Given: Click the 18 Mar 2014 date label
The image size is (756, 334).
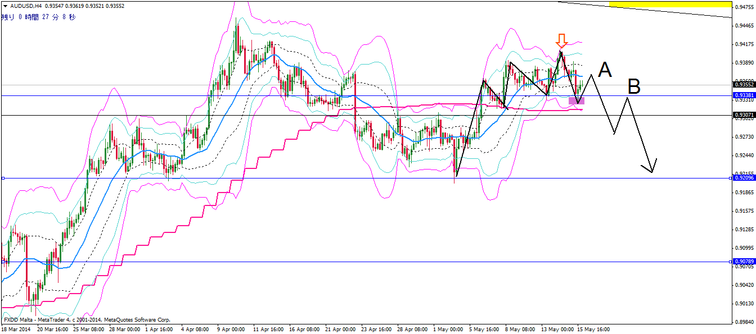Looking at the screenshot, I should pos(15,330).
